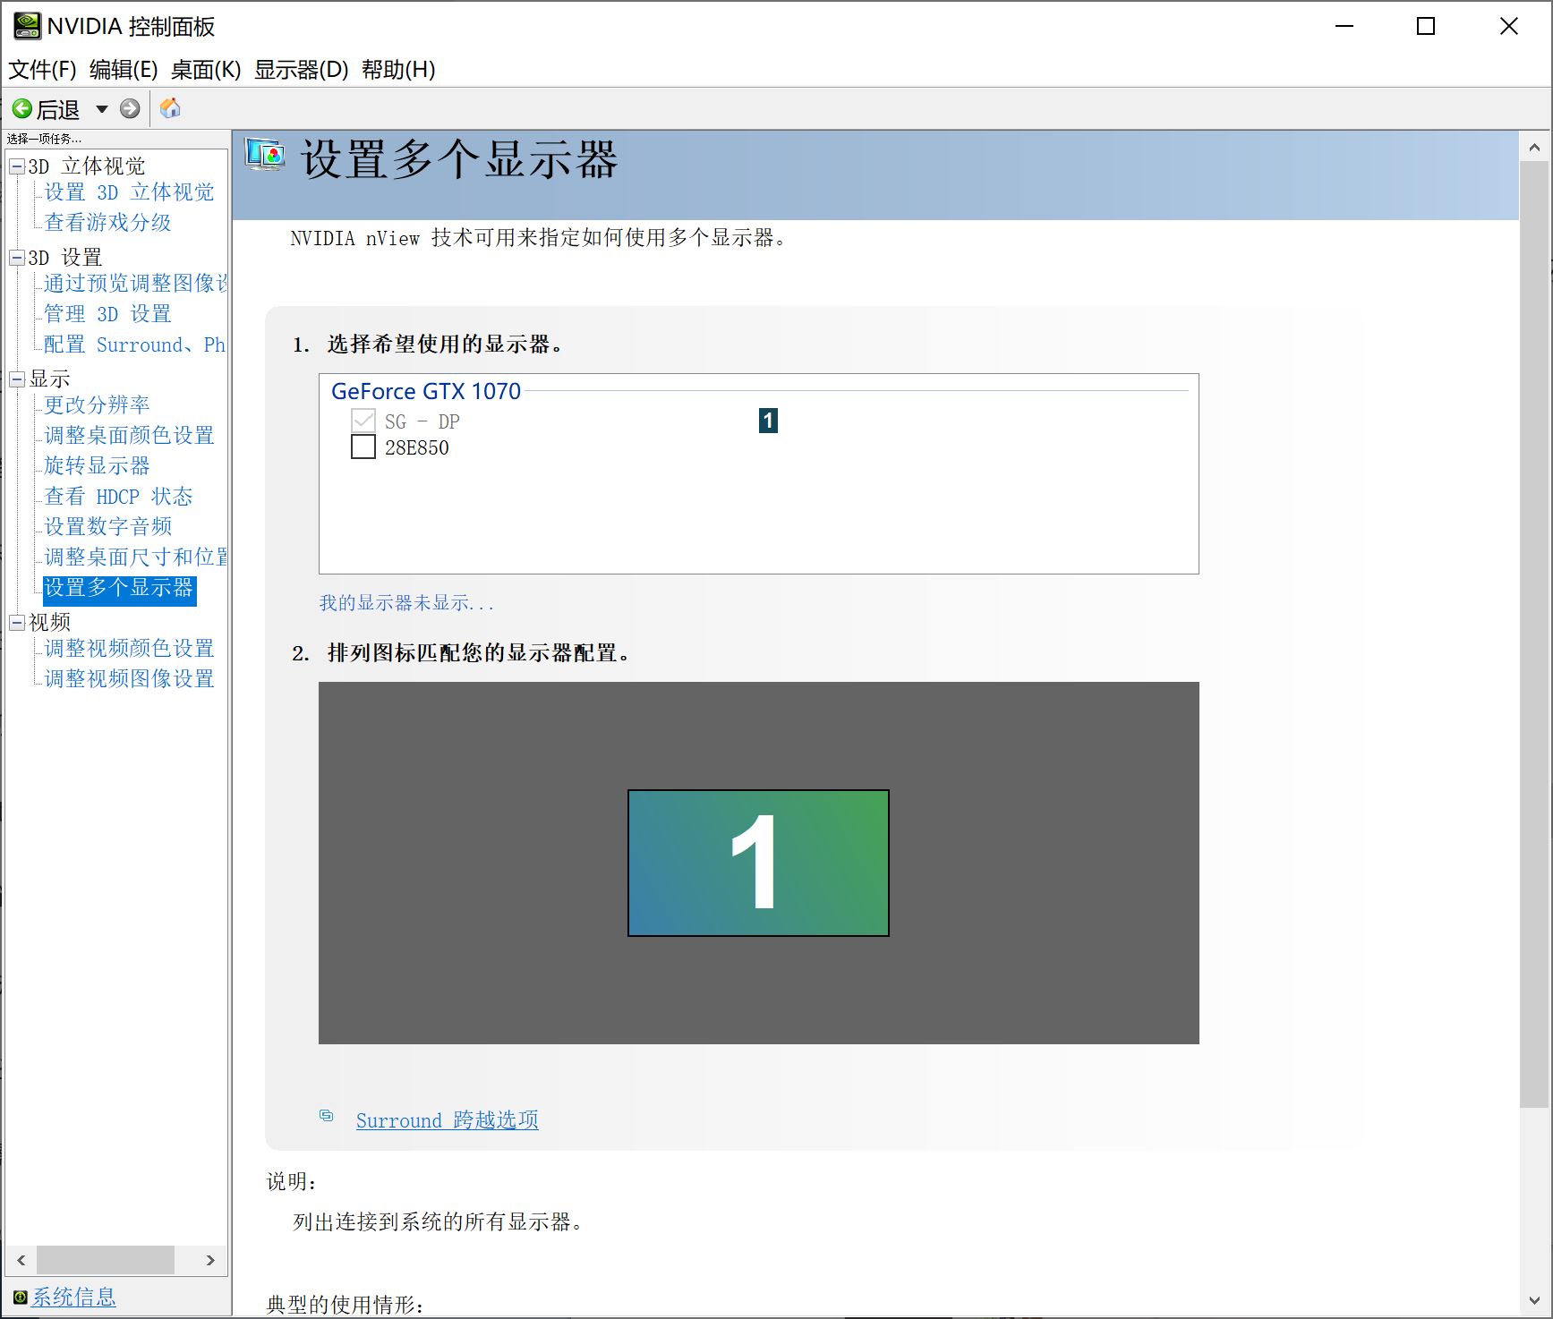Click the 我的显示器未显示... link

point(406,602)
